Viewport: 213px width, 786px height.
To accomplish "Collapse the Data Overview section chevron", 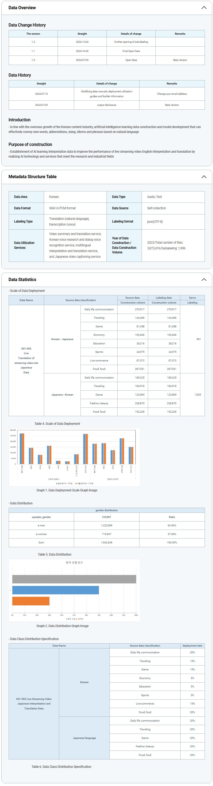I will click(x=204, y=8).
